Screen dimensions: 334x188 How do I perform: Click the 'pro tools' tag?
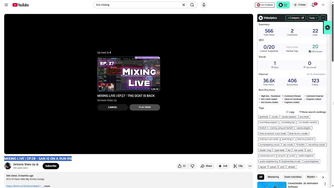click(x=304, y=117)
